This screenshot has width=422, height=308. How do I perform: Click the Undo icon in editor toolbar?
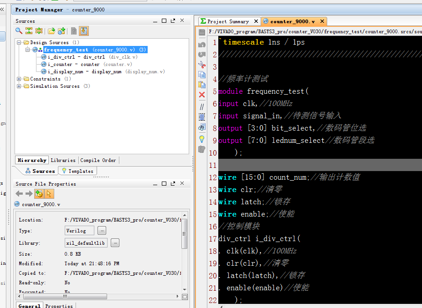[202, 45]
